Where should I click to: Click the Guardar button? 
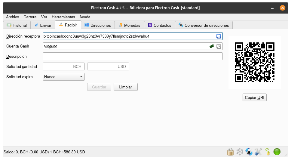coord(99,87)
